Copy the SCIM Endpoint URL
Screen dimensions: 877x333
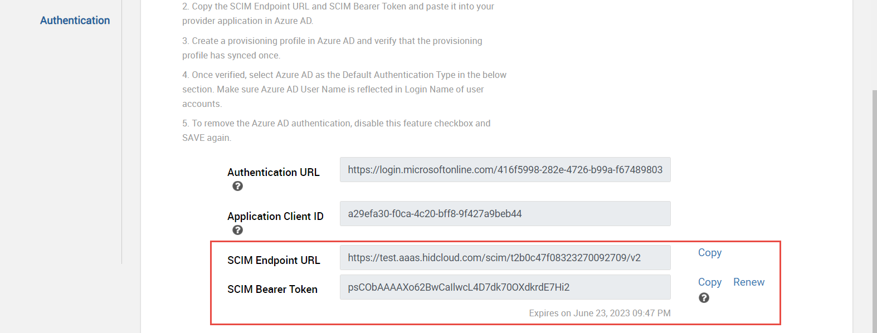point(710,253)
